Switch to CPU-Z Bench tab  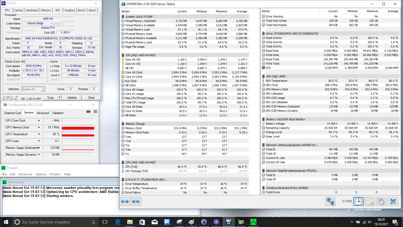click(81, 10)
